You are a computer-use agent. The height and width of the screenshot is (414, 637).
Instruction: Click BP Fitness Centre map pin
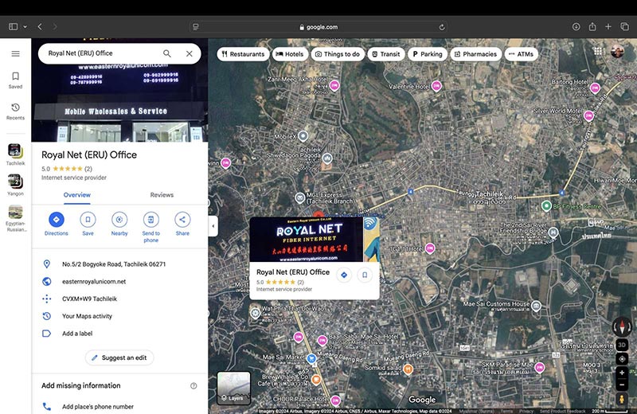point(546,206)
